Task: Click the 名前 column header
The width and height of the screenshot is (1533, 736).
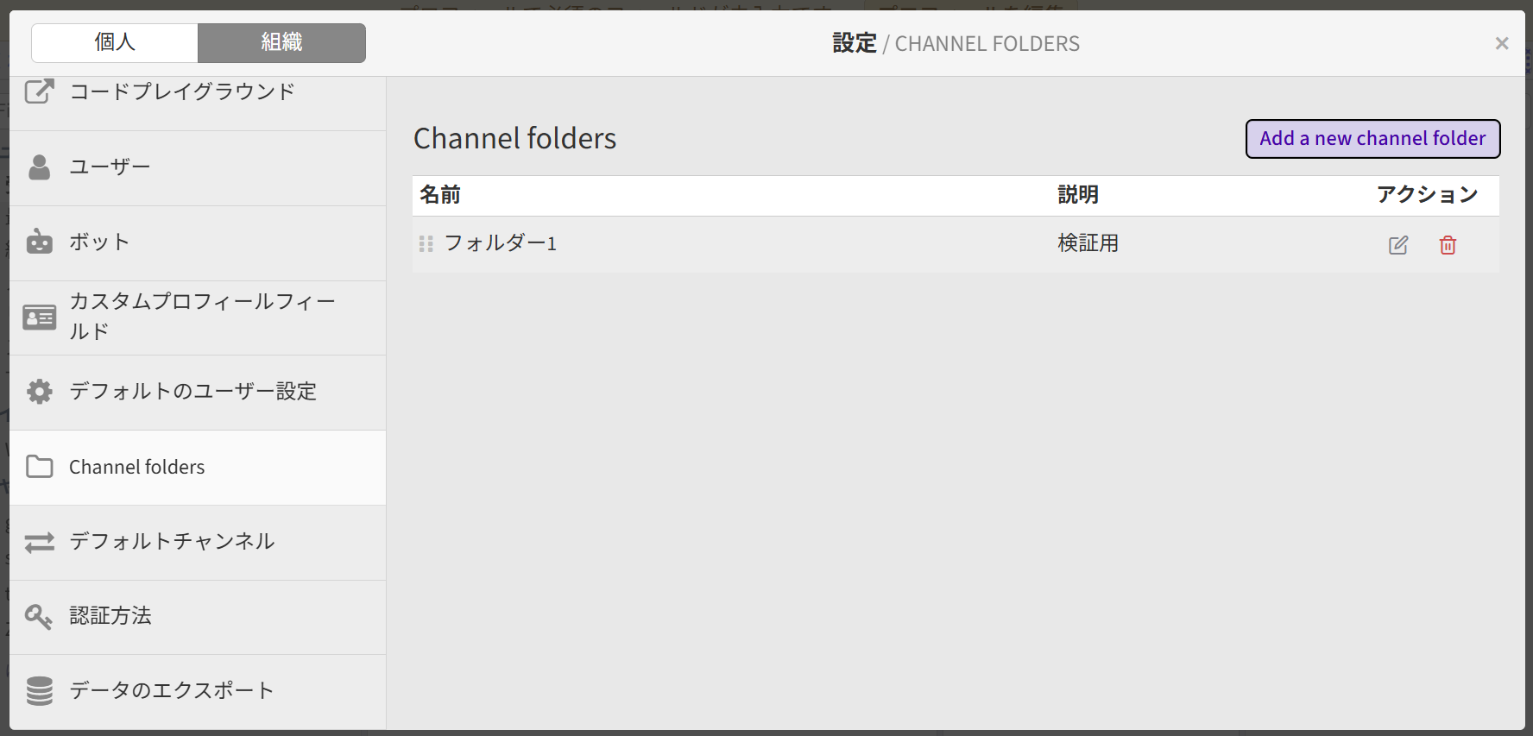Action: [440, 195]
